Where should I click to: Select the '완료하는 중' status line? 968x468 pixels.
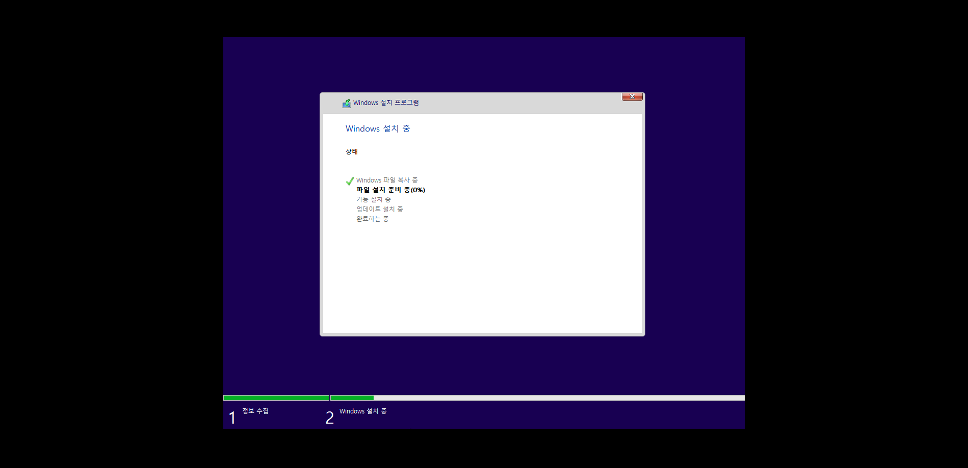pyautogui.click(x=373, y=219)
